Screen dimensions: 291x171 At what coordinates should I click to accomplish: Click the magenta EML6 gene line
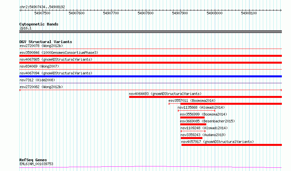tap(150, 167)
